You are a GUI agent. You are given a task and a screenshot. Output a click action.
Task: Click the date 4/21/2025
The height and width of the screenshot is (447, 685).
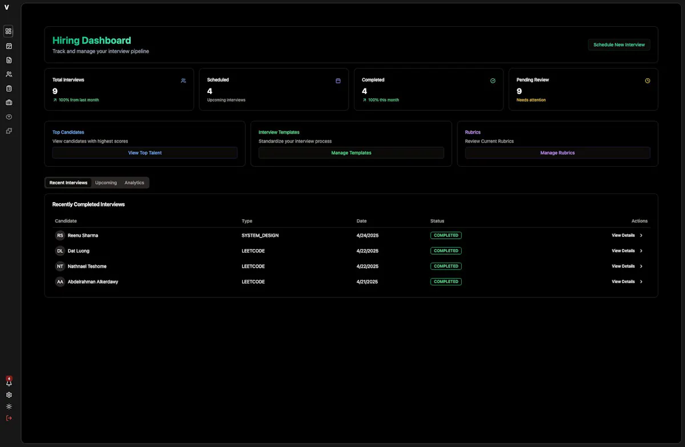(x=368, y=281)
